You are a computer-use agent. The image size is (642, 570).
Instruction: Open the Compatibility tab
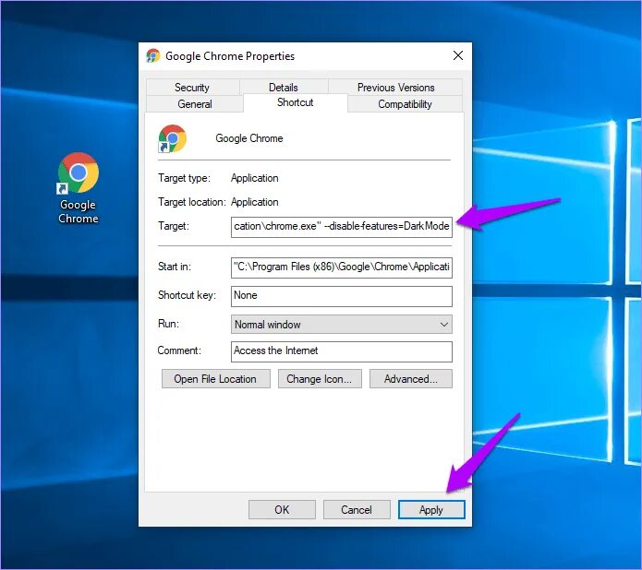(405, 104)
